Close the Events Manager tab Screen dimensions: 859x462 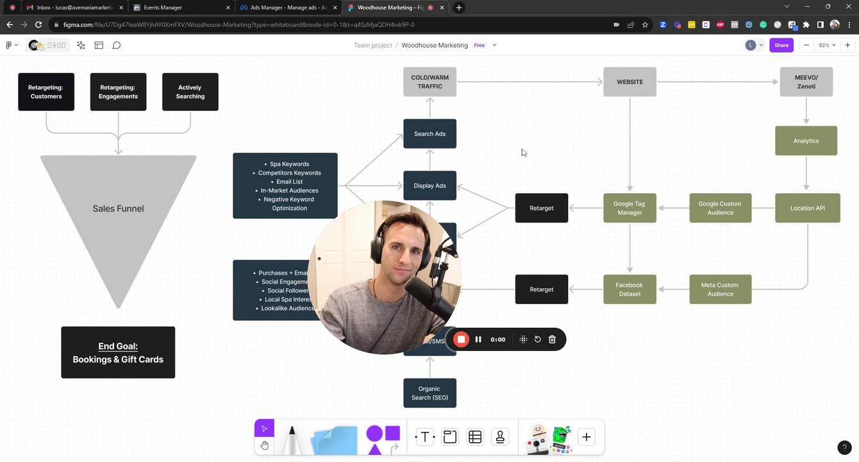point(228,8)
